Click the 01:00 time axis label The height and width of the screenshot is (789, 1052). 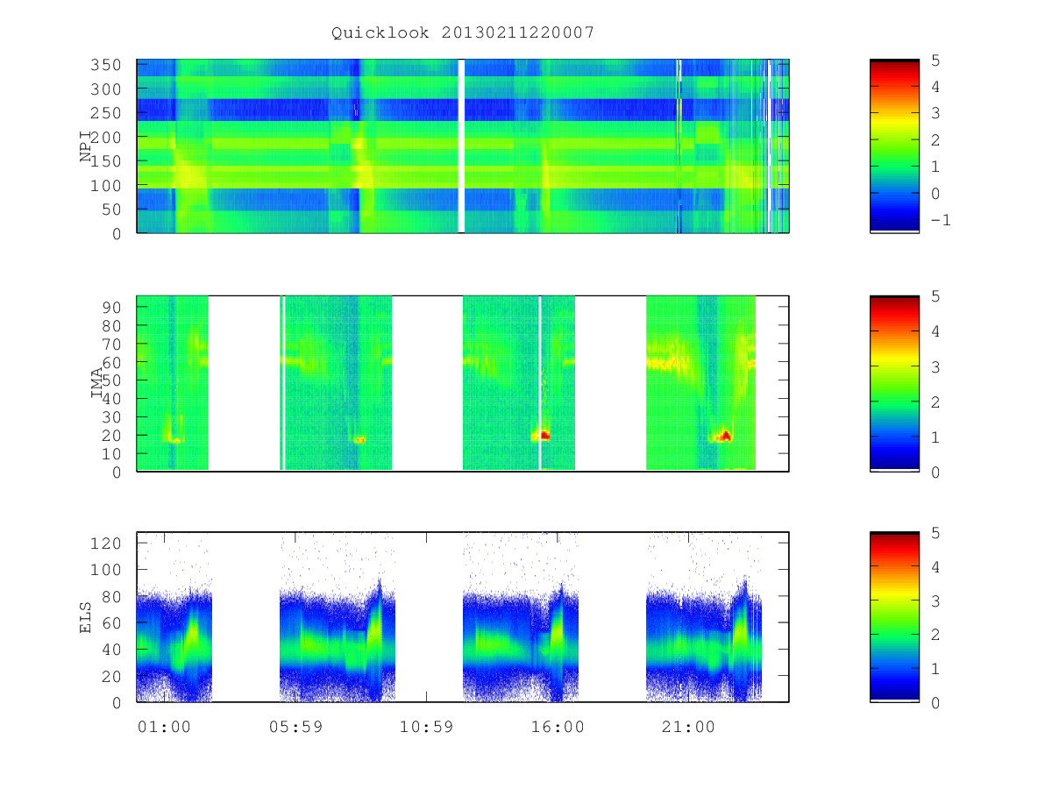(164, 727)
